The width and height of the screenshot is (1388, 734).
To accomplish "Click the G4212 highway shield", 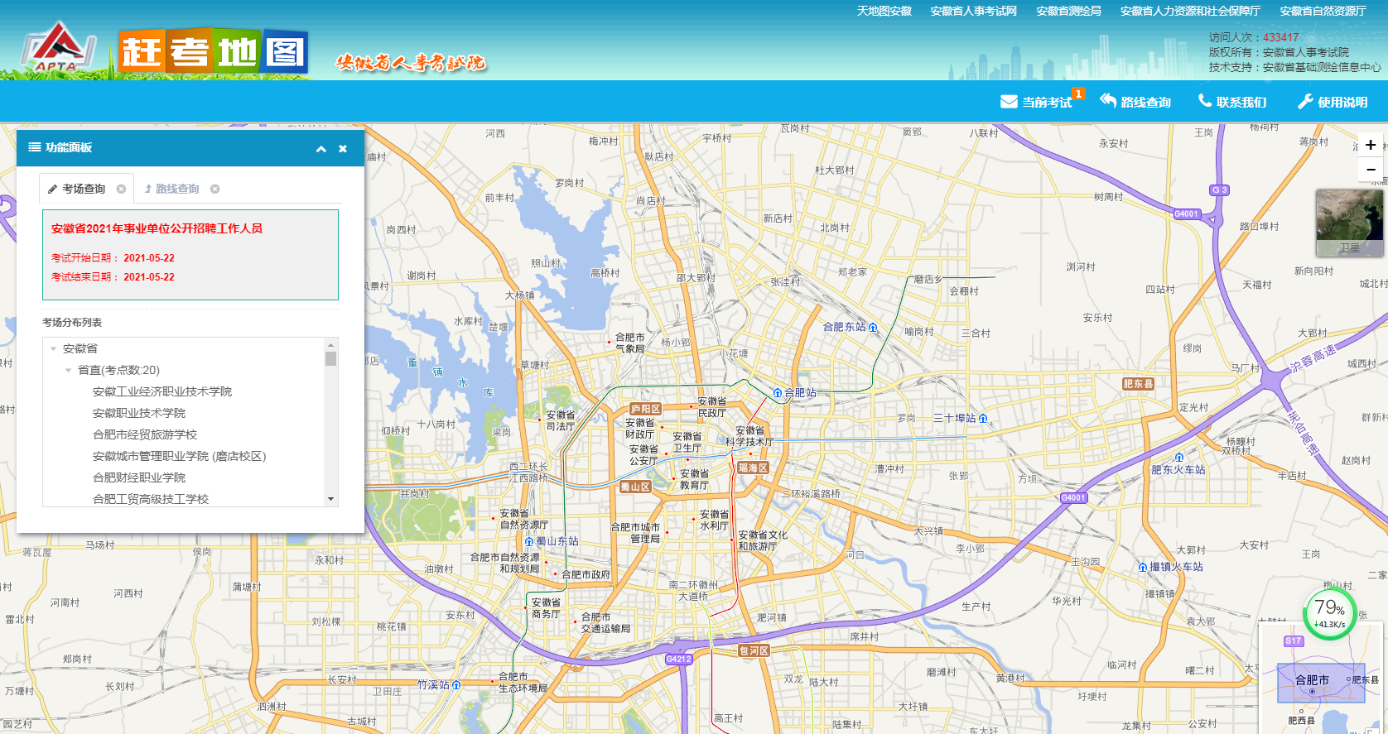I will click(x=678, y=660).
